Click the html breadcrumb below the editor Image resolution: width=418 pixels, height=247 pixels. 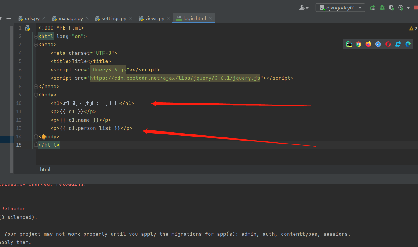45,169
